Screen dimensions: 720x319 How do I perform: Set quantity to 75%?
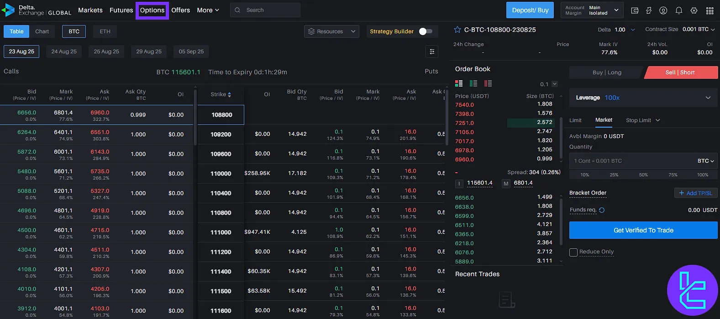pos(673,175)
